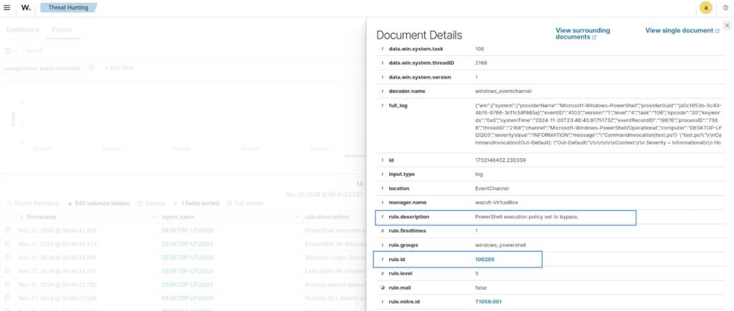Open timestamp column sort chevron
The image size is (734, 311).
(x=22, y=217)
